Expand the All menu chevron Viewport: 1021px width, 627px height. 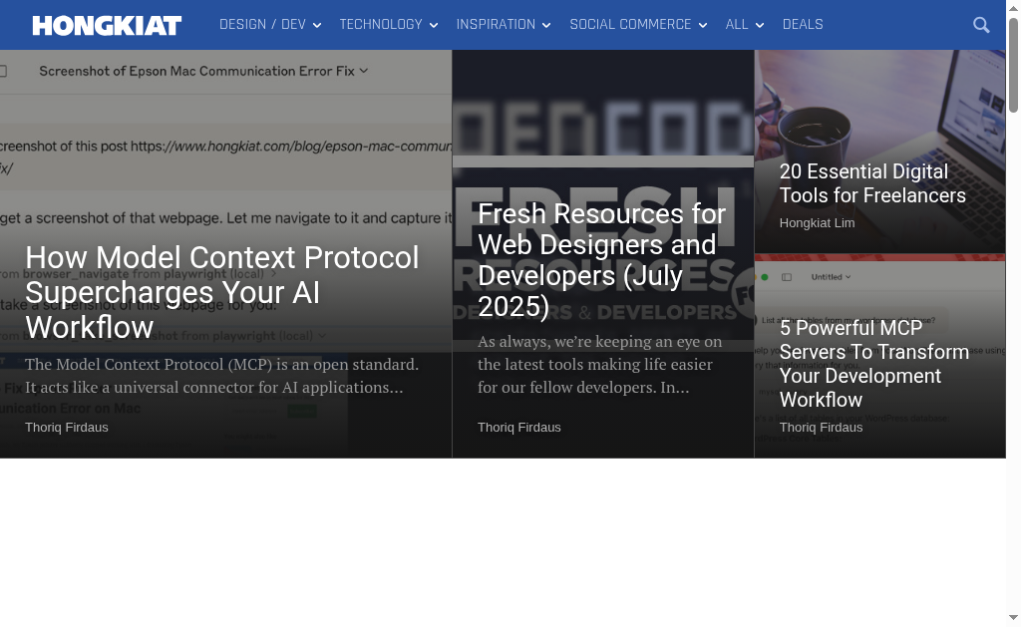759,25
